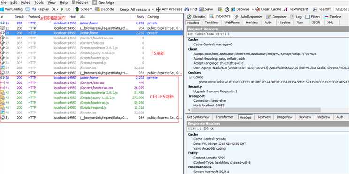Click the Cache-Control: max-age=0 header line
349x174 pixels.
tap(213, 44)
